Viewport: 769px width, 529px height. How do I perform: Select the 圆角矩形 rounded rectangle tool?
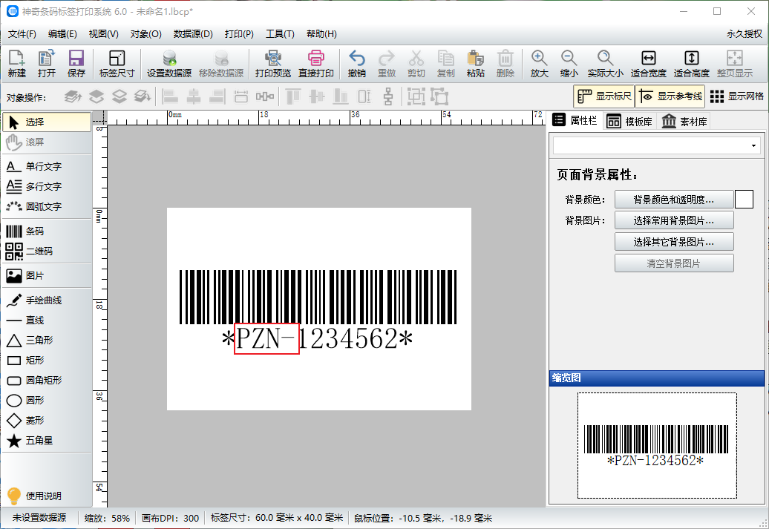(x=47, y=381)
